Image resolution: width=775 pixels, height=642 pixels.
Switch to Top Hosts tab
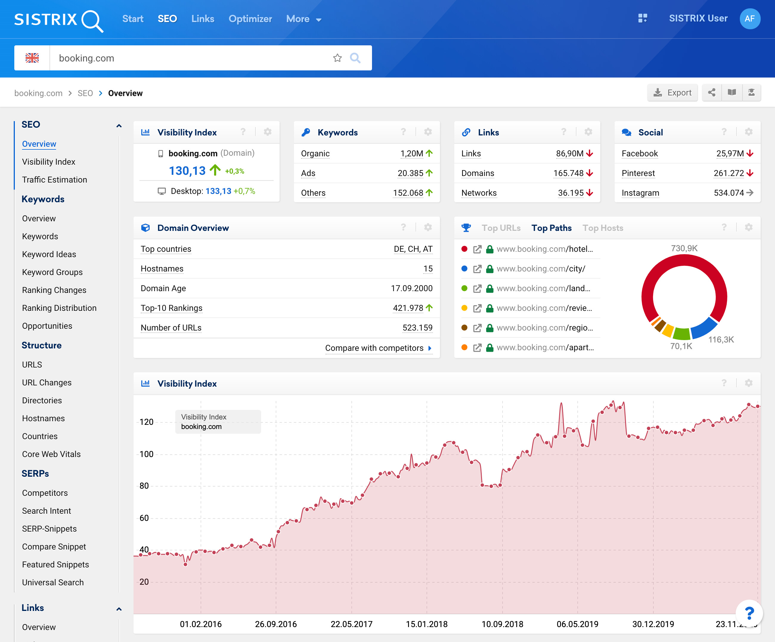[603, 228]
